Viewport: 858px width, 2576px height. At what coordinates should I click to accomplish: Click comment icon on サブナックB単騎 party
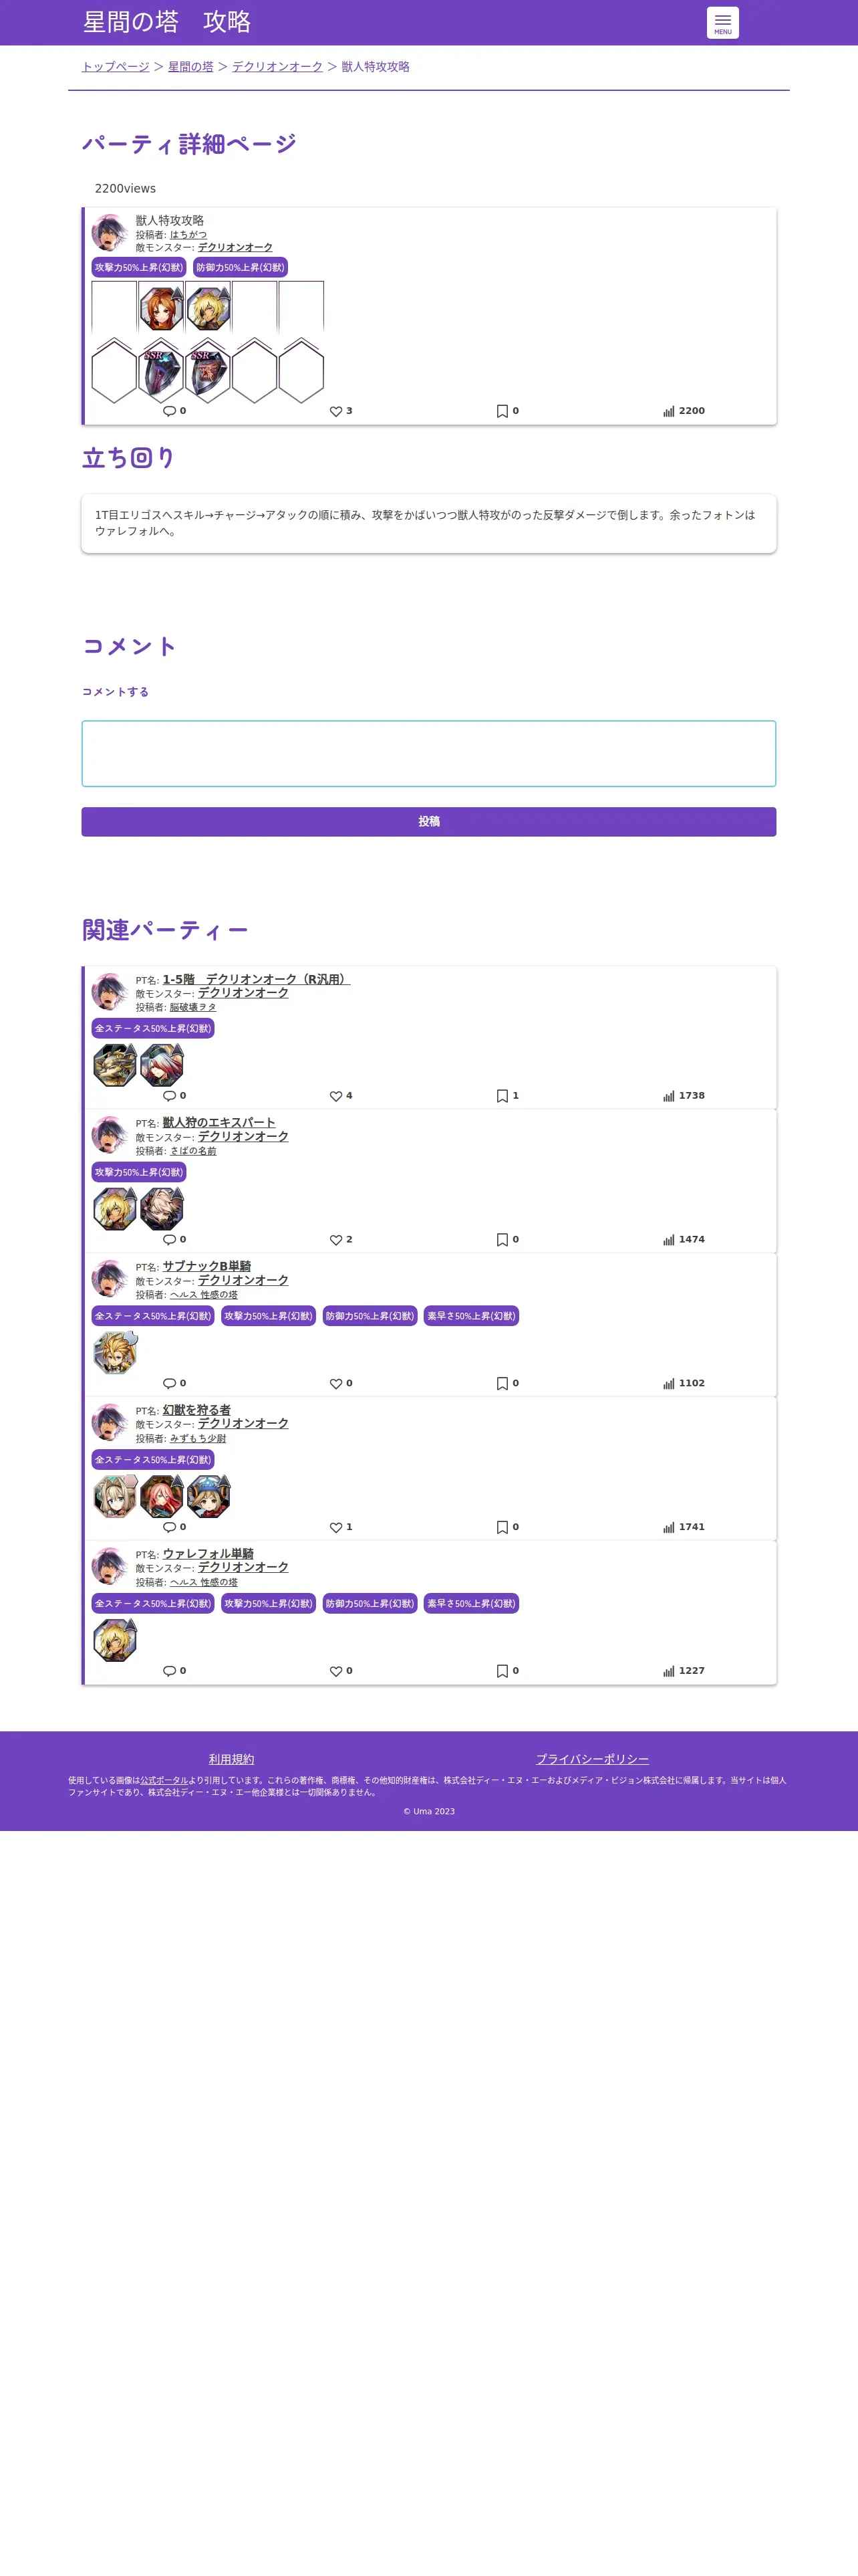169,1384
